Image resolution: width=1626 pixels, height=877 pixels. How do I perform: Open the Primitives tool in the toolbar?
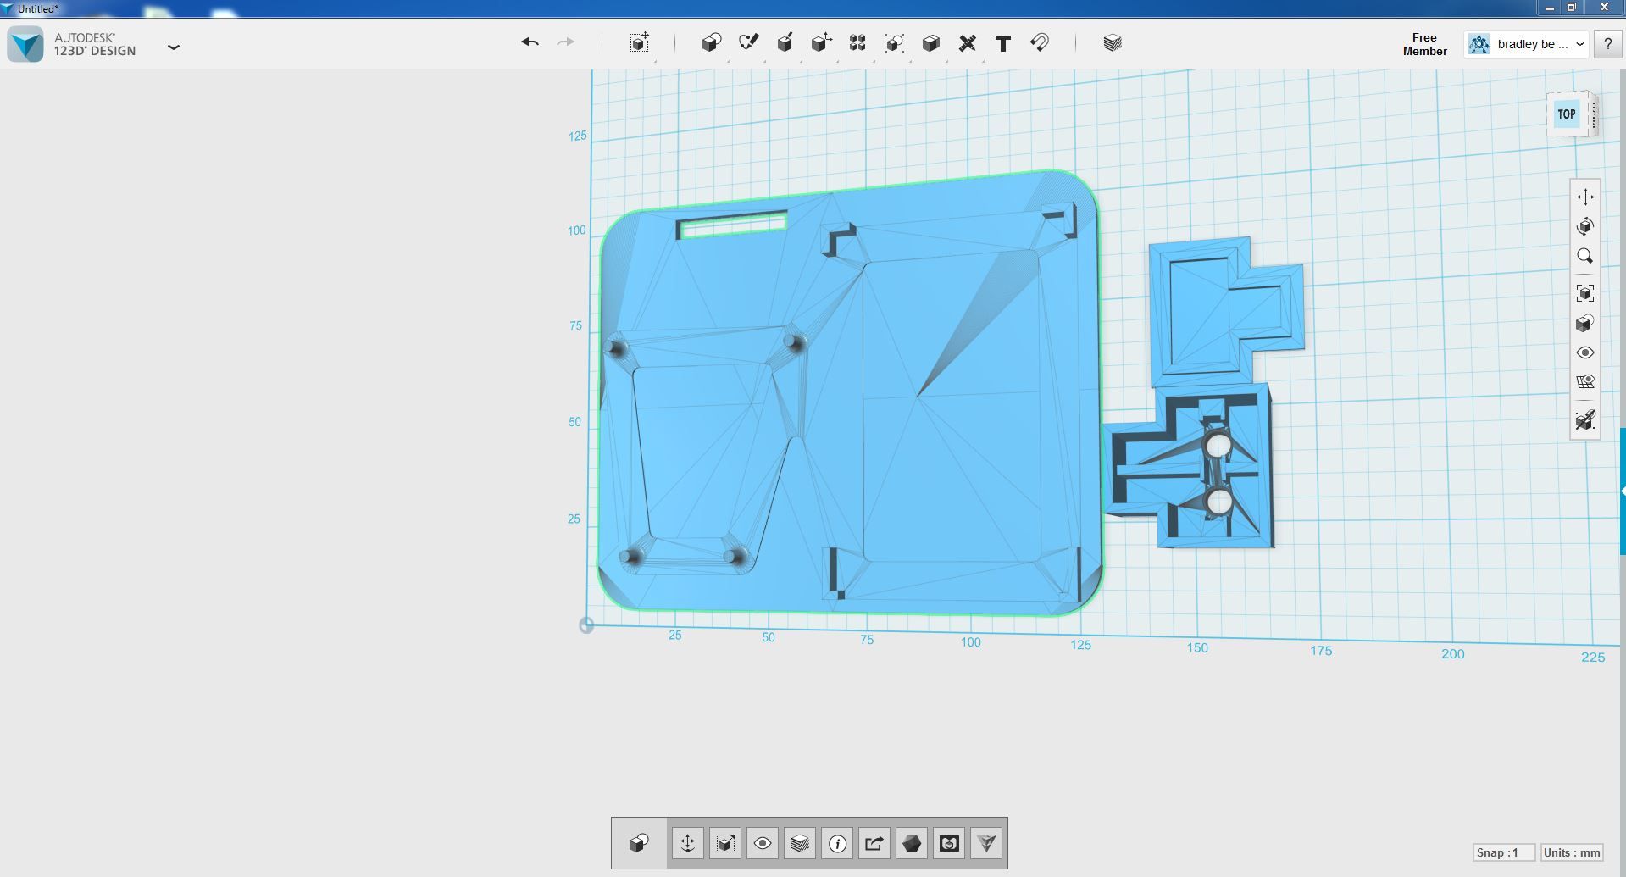[712, 42]
